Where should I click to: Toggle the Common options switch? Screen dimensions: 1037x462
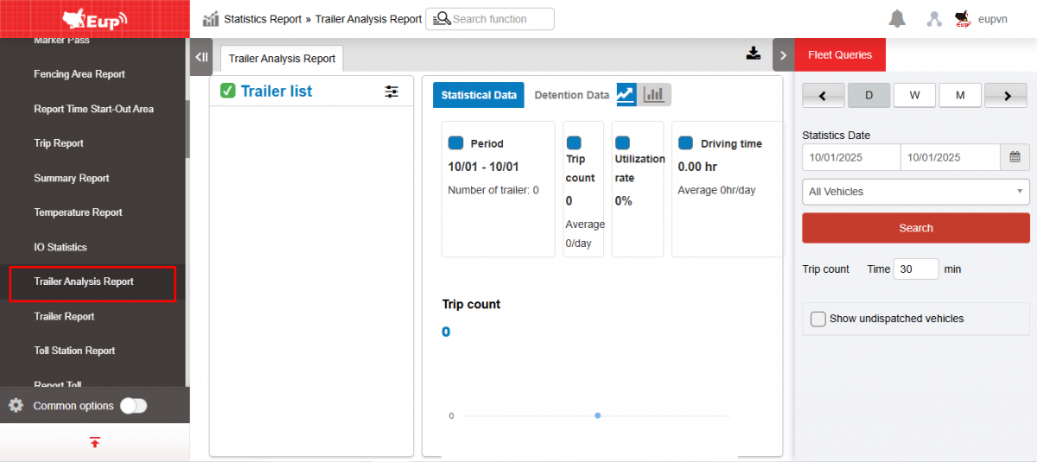click(133, 406)
